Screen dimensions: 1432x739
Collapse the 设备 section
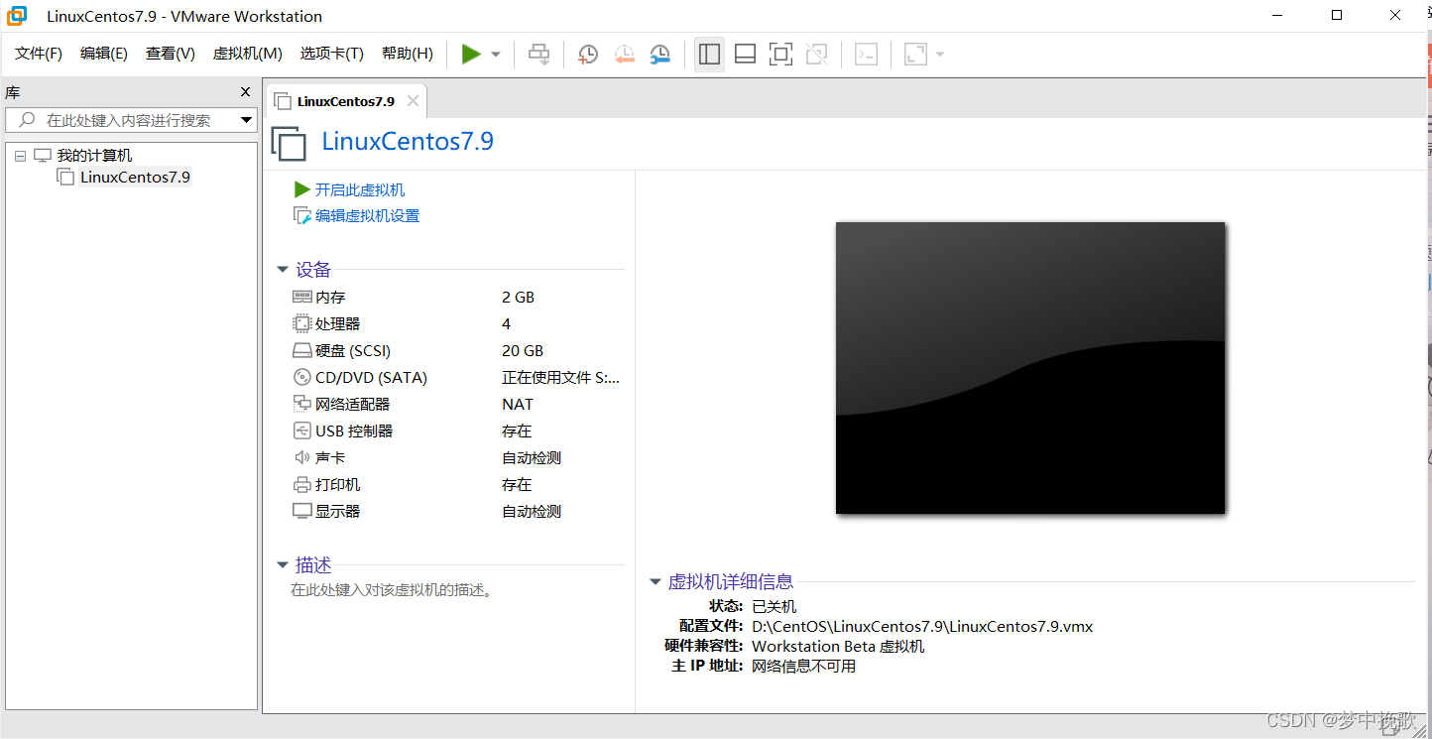(283, 270)
